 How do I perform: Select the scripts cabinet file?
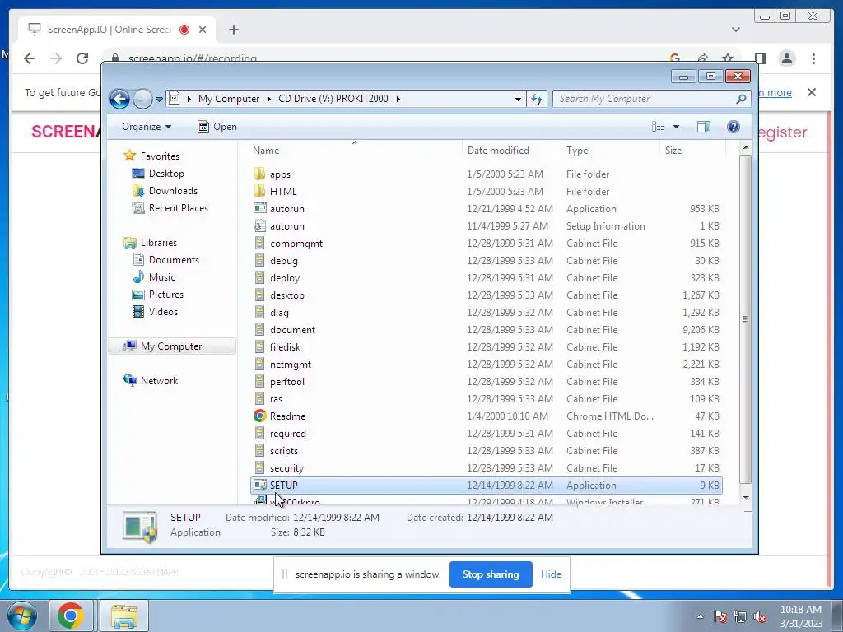point(486,451)
